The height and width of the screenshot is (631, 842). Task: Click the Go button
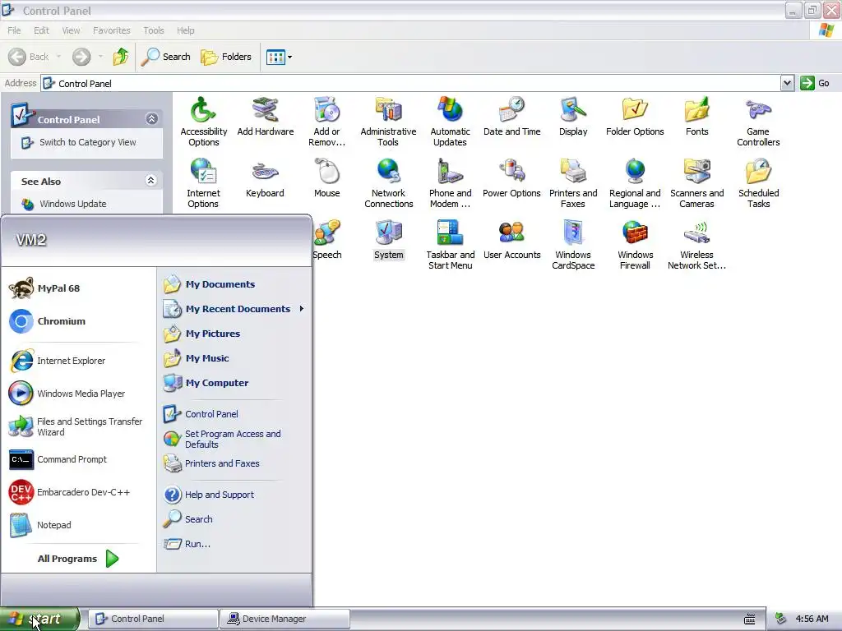pyautogui.click(x=815, y=83)
